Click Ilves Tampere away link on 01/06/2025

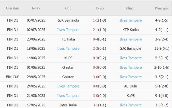click(130, 68)
